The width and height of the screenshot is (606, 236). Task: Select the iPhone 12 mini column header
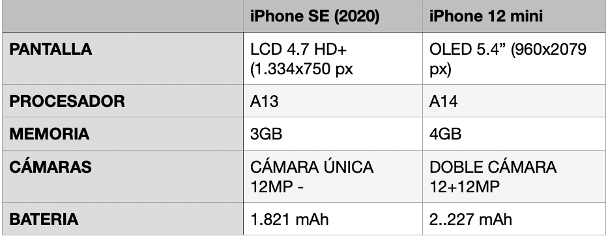point(514,16)
